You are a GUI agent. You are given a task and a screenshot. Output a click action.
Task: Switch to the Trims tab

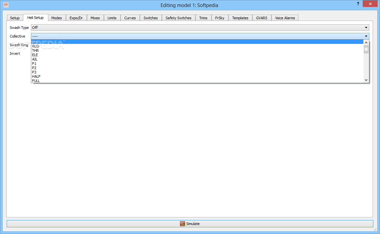pyautogui.click(x=203, y=18)
